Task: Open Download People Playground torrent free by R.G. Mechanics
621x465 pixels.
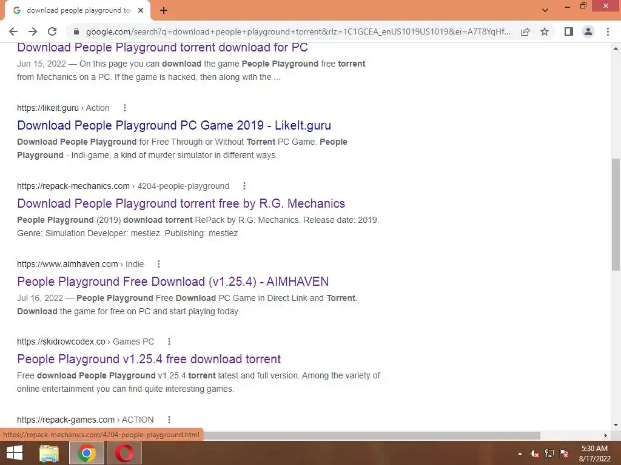Action: [181, 203]
